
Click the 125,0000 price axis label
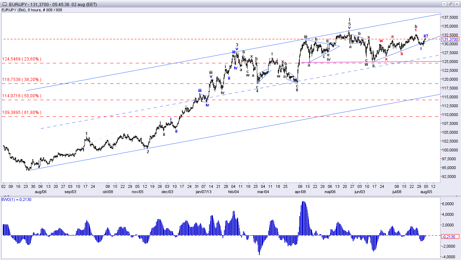[x=451, y=62]
